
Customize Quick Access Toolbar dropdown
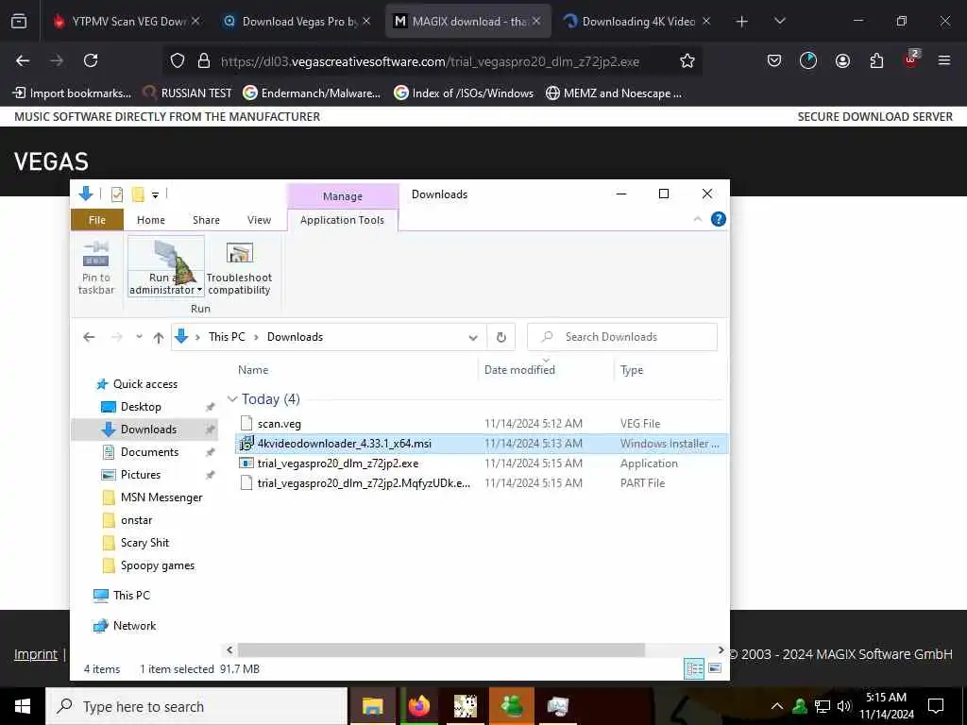tap(156, 195)
